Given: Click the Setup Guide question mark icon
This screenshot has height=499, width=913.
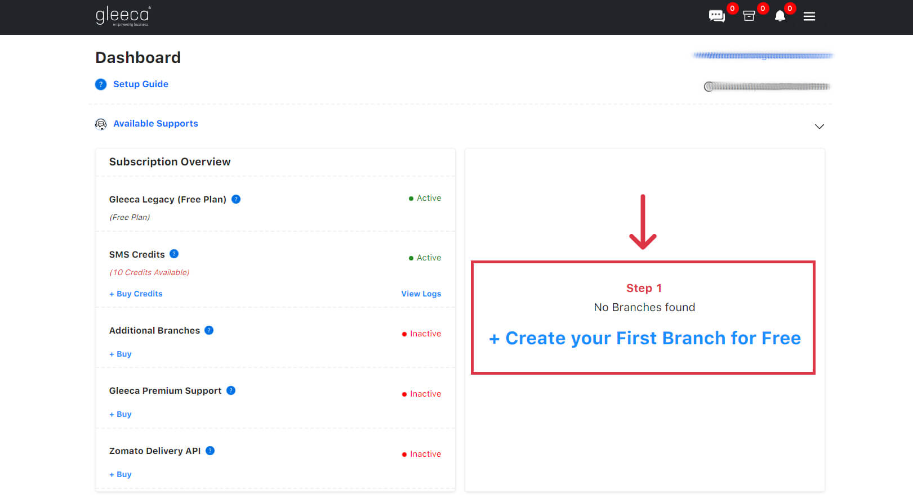Looking at the screenshot, I should [x=101, y=84].
